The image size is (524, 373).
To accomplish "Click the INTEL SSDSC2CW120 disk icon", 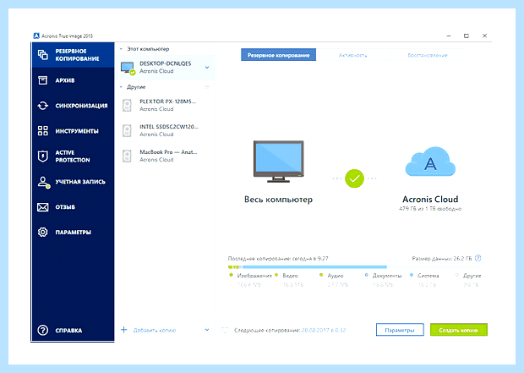I will click(x=127, y=131).
